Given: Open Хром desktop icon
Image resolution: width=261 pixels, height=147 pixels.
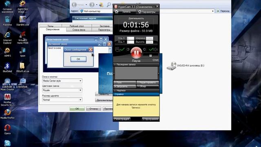Looking at the screenshot, I should pos(23,52).
